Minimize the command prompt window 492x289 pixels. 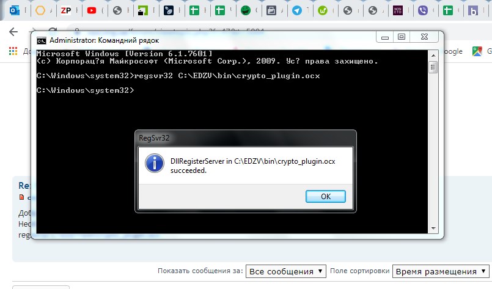[x=384, y=37]
